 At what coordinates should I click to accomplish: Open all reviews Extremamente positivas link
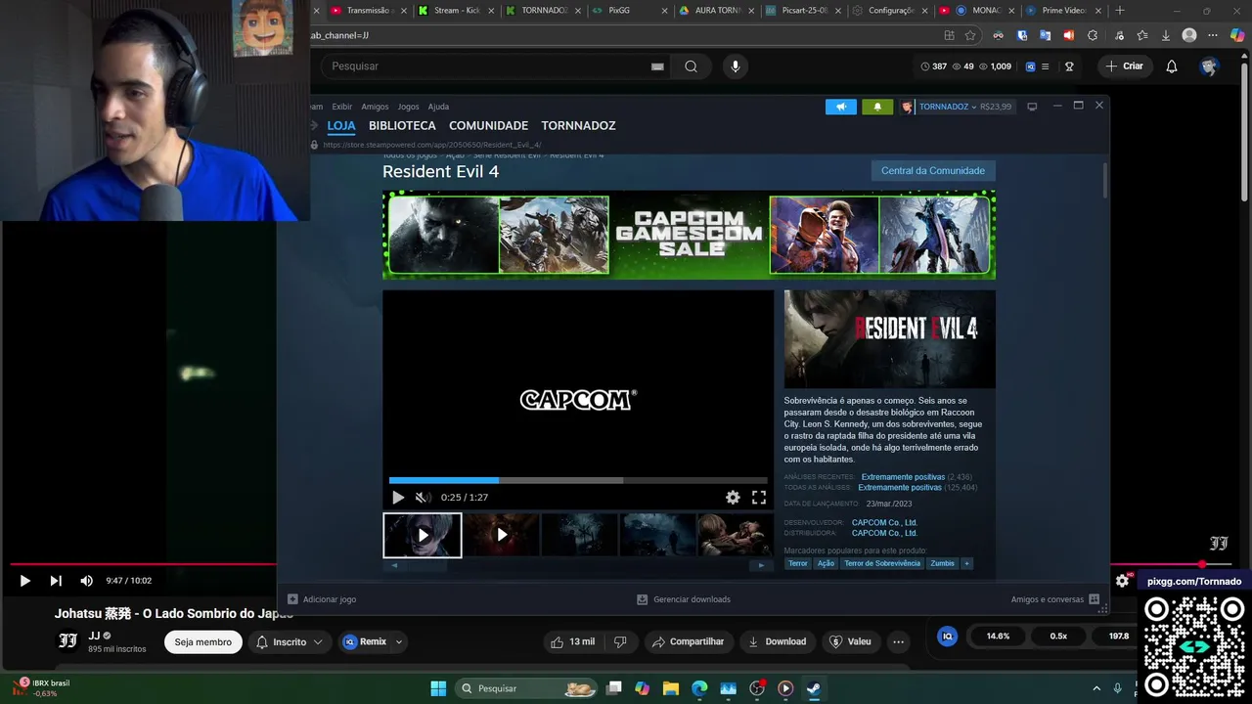pos(900,487)
